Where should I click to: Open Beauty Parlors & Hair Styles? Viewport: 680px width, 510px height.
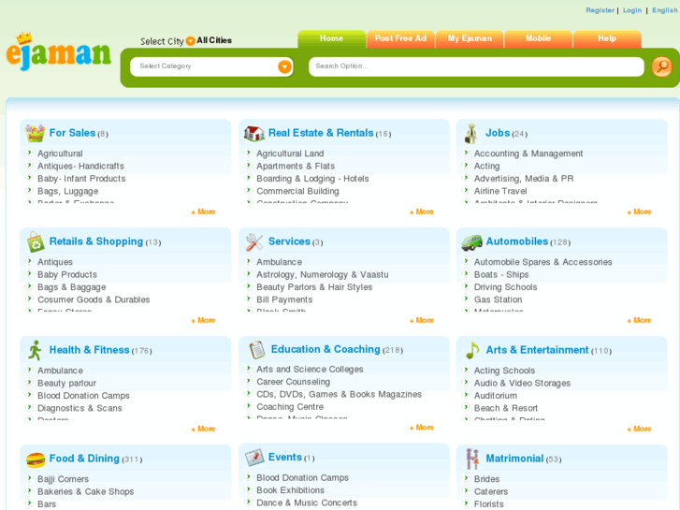coord(314,287)
